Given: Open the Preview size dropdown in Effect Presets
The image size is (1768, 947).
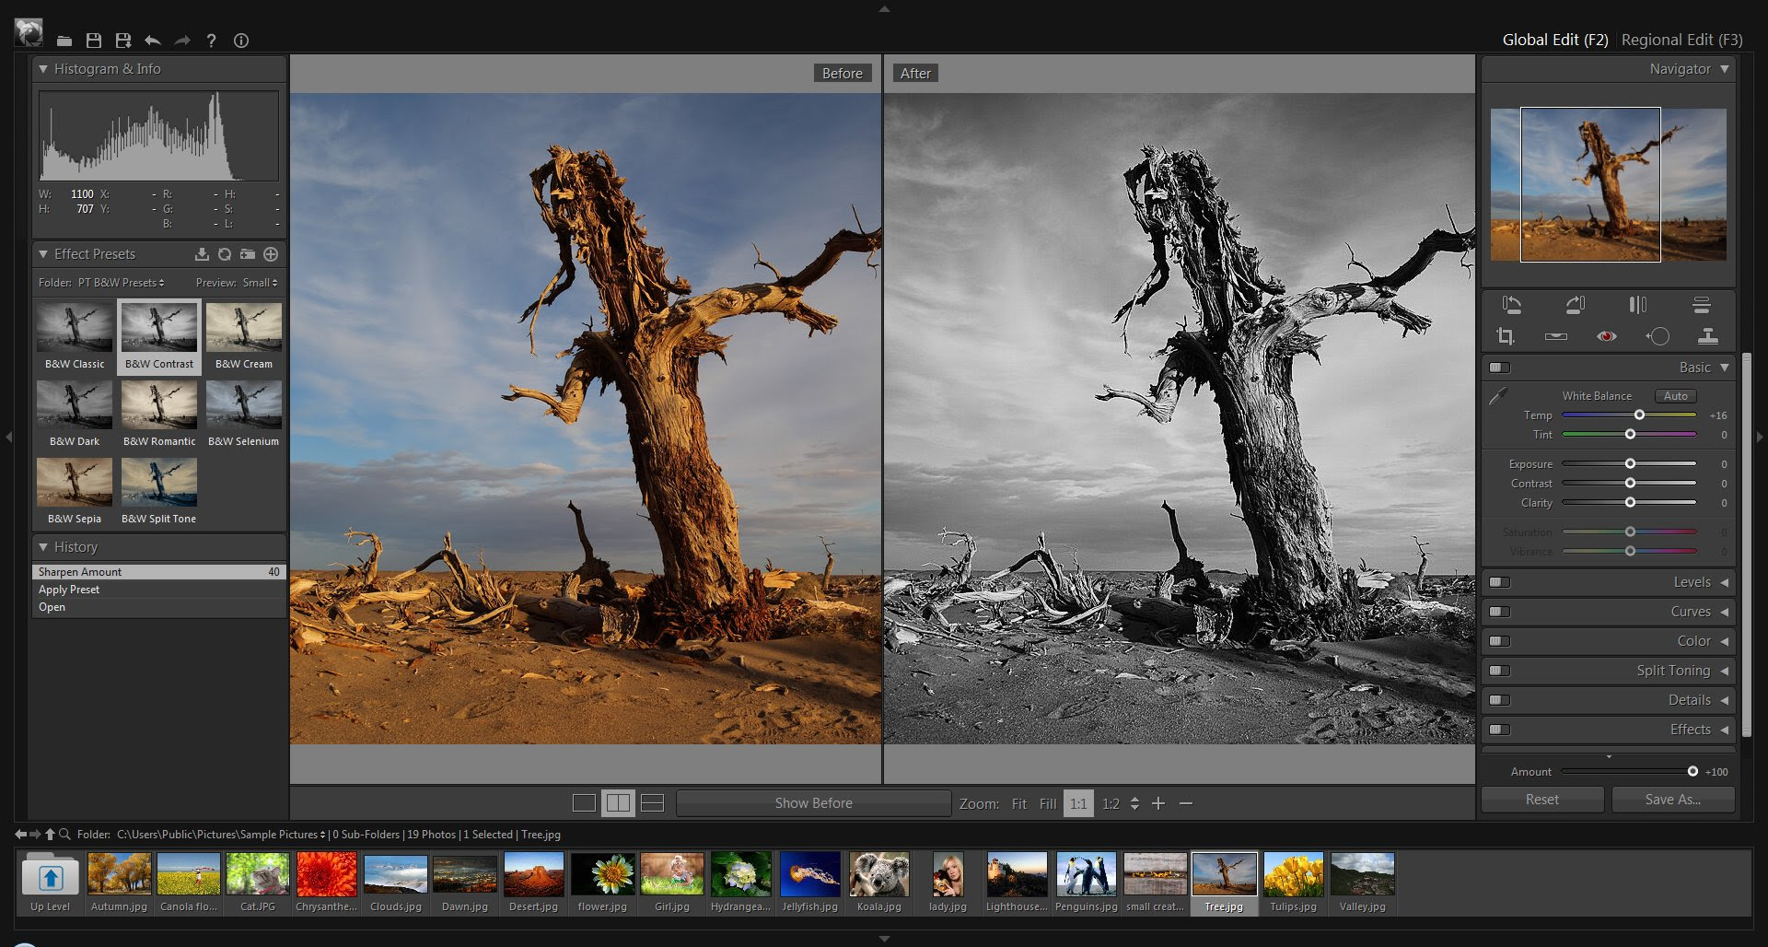Looking at the screenshot, I should [x=259, y=282].
